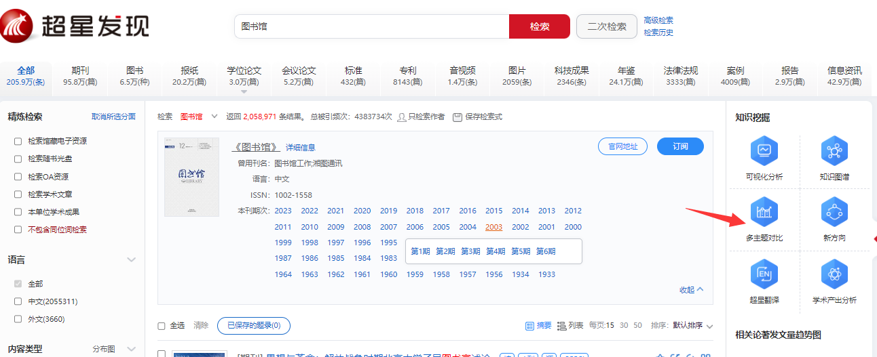Viewport: 877px width, 357px height.
Task: Collapse the 语言 filter section
Action: 132,259
